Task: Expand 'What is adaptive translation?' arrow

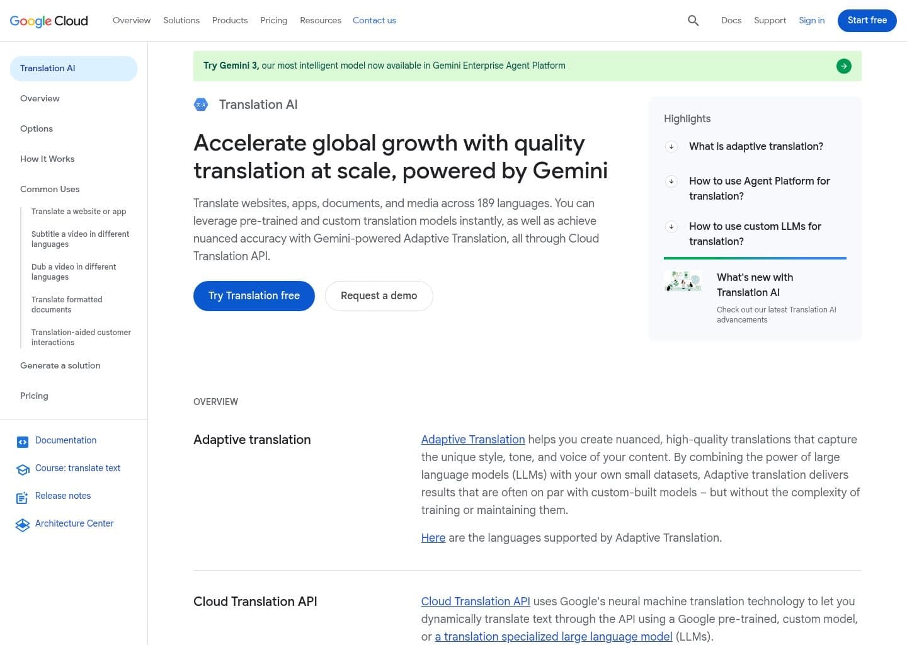Action: click(x=671, y=147)
